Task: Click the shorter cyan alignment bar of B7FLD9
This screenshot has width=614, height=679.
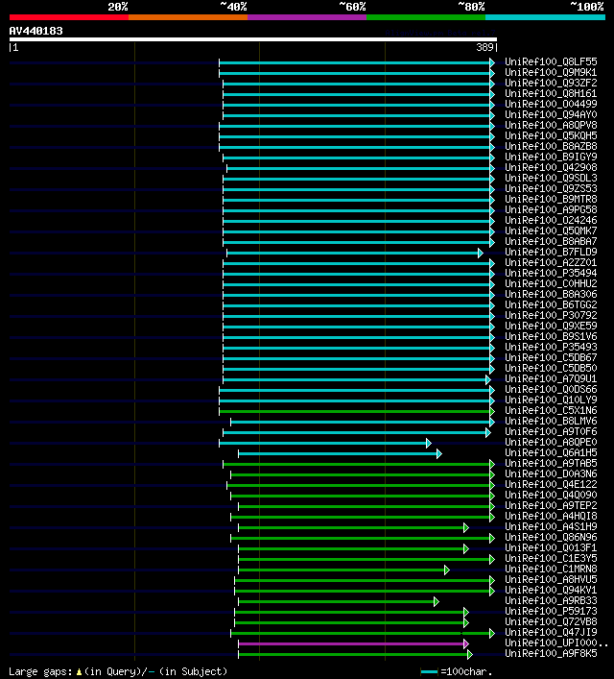Action: coord(354,253)
